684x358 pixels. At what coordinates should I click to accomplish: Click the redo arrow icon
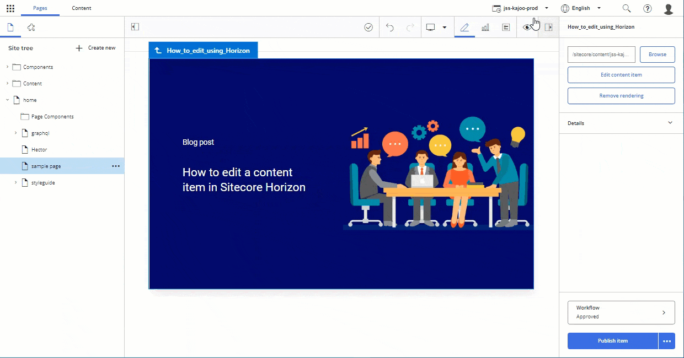tap(410, 27)
